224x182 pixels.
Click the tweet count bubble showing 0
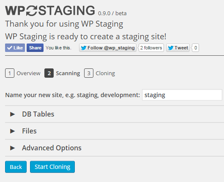click(x=195, y=48)
